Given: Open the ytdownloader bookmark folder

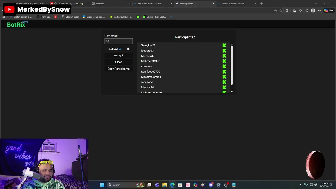Looking at the screenshot, I should click(x=71, y=17).
